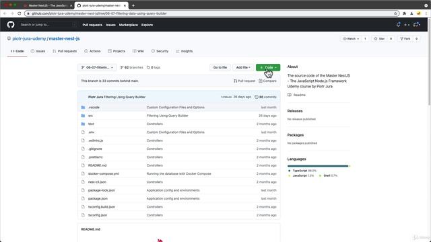431x242 pixels.
Task: Open Issues in top navigation
Action: tap(110, 25)
